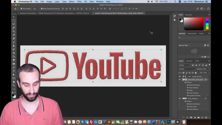Image resolution: width=222 pixels, height=125 pixels.
Task: Select the Rectangular Marquee tool
Action: click(14, 20)
